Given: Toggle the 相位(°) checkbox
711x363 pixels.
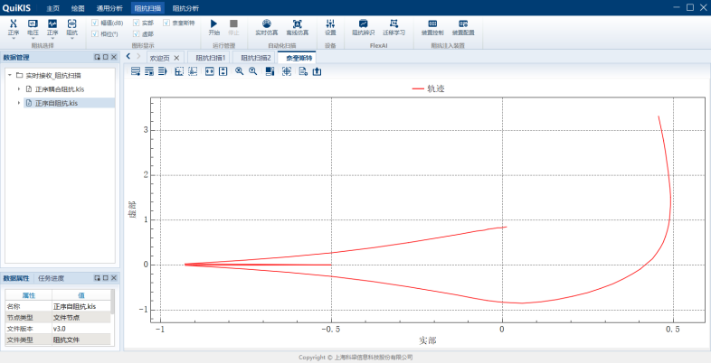Looking at the screenshot, I should point(95,33).
